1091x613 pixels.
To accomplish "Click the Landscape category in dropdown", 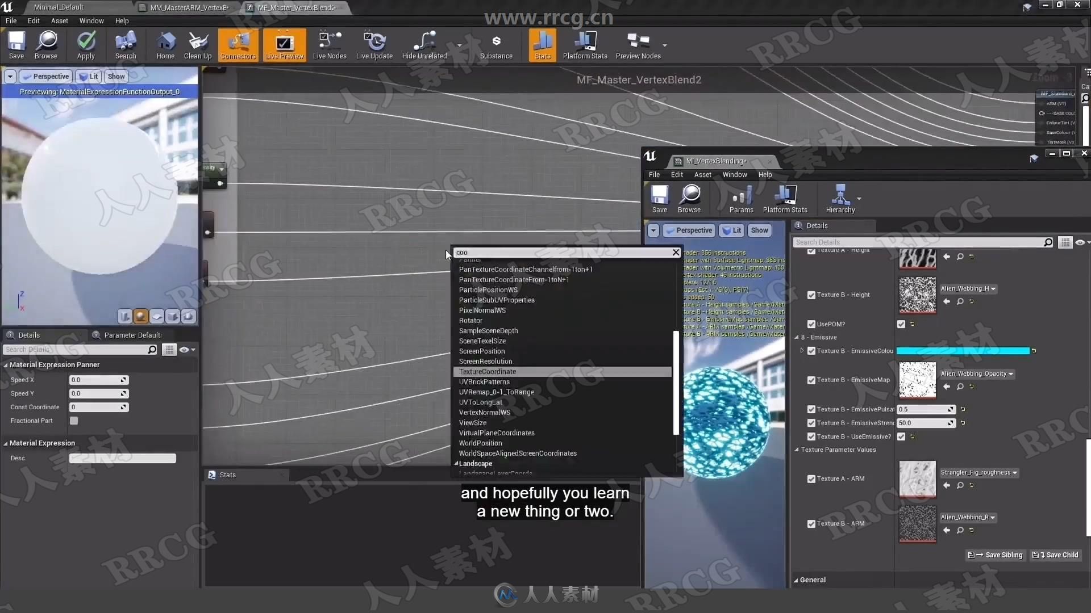I will 476,463.
